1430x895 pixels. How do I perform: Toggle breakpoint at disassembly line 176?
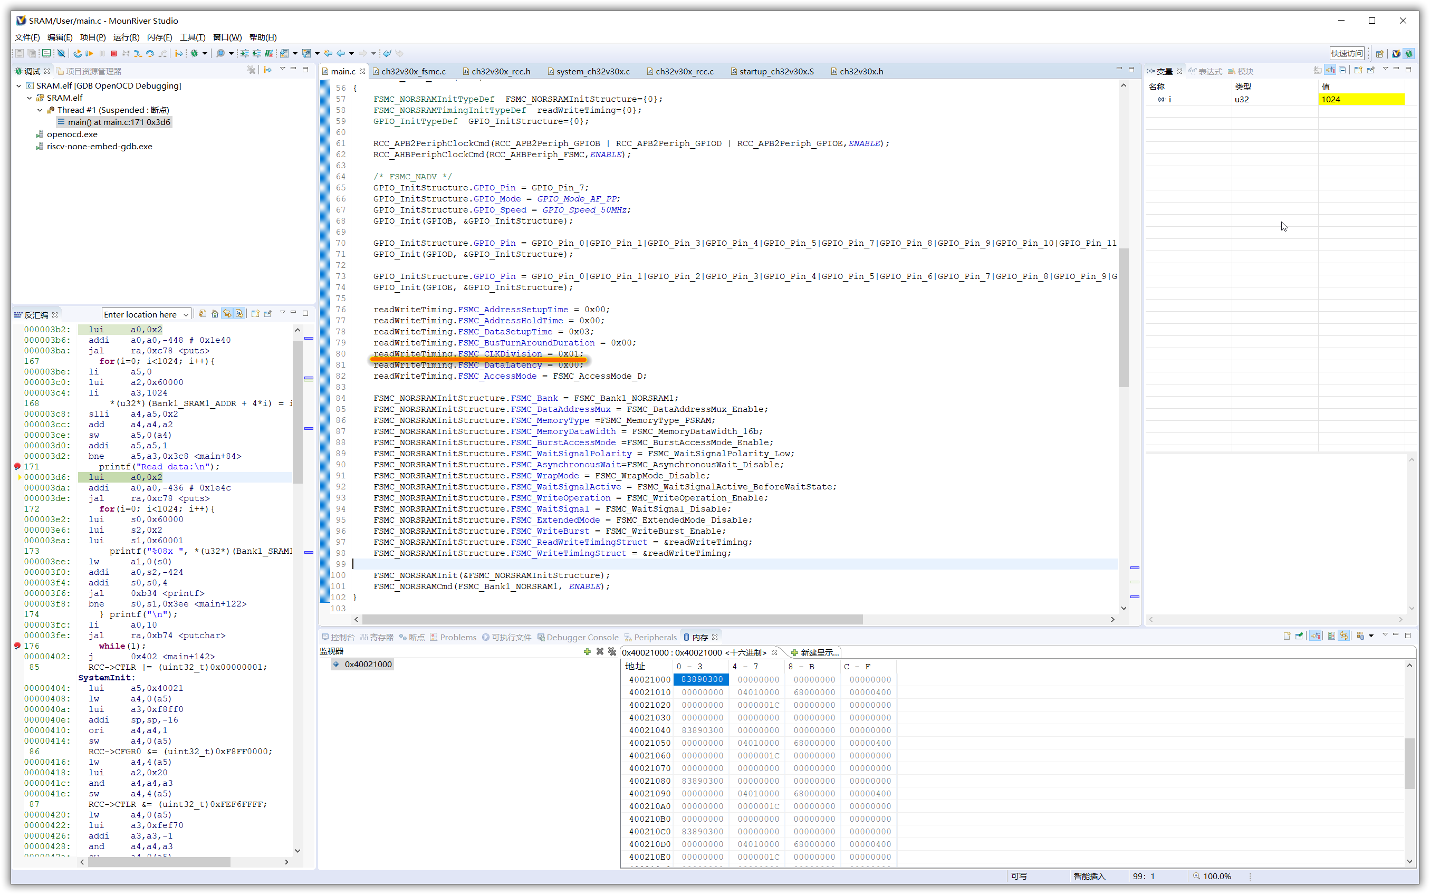pyautogui.click(x=18, y=646)
